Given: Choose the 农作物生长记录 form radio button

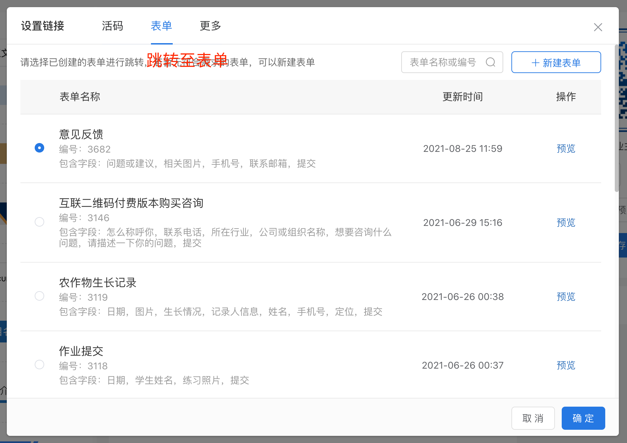Looking at the screenshot, I should (x=39, y=296).
